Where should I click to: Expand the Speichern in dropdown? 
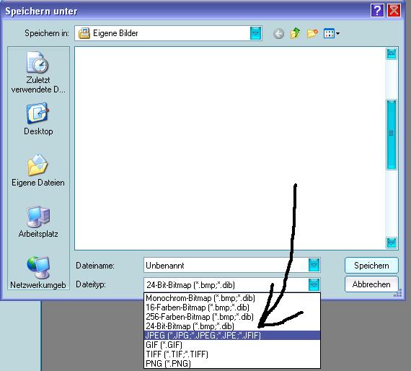point(255,33)
